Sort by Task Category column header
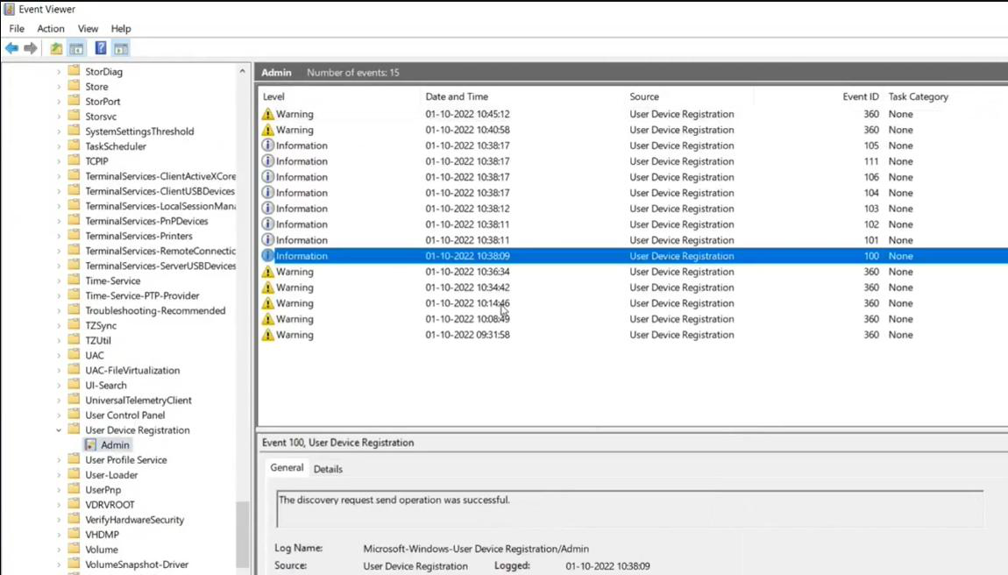 [x=918, y=96]
